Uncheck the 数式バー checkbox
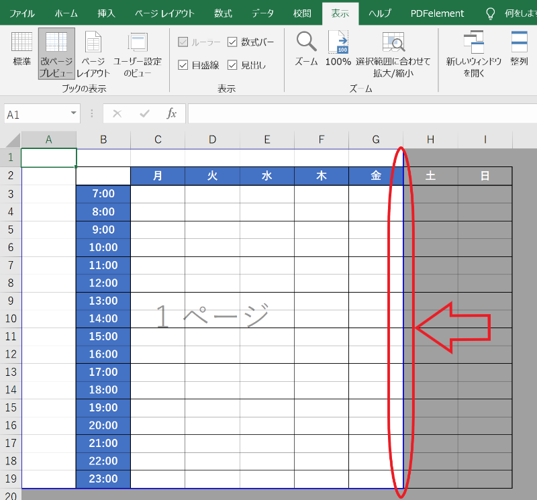Image resolution: width=537 pixels, height=500 pixels. [233, 42]
